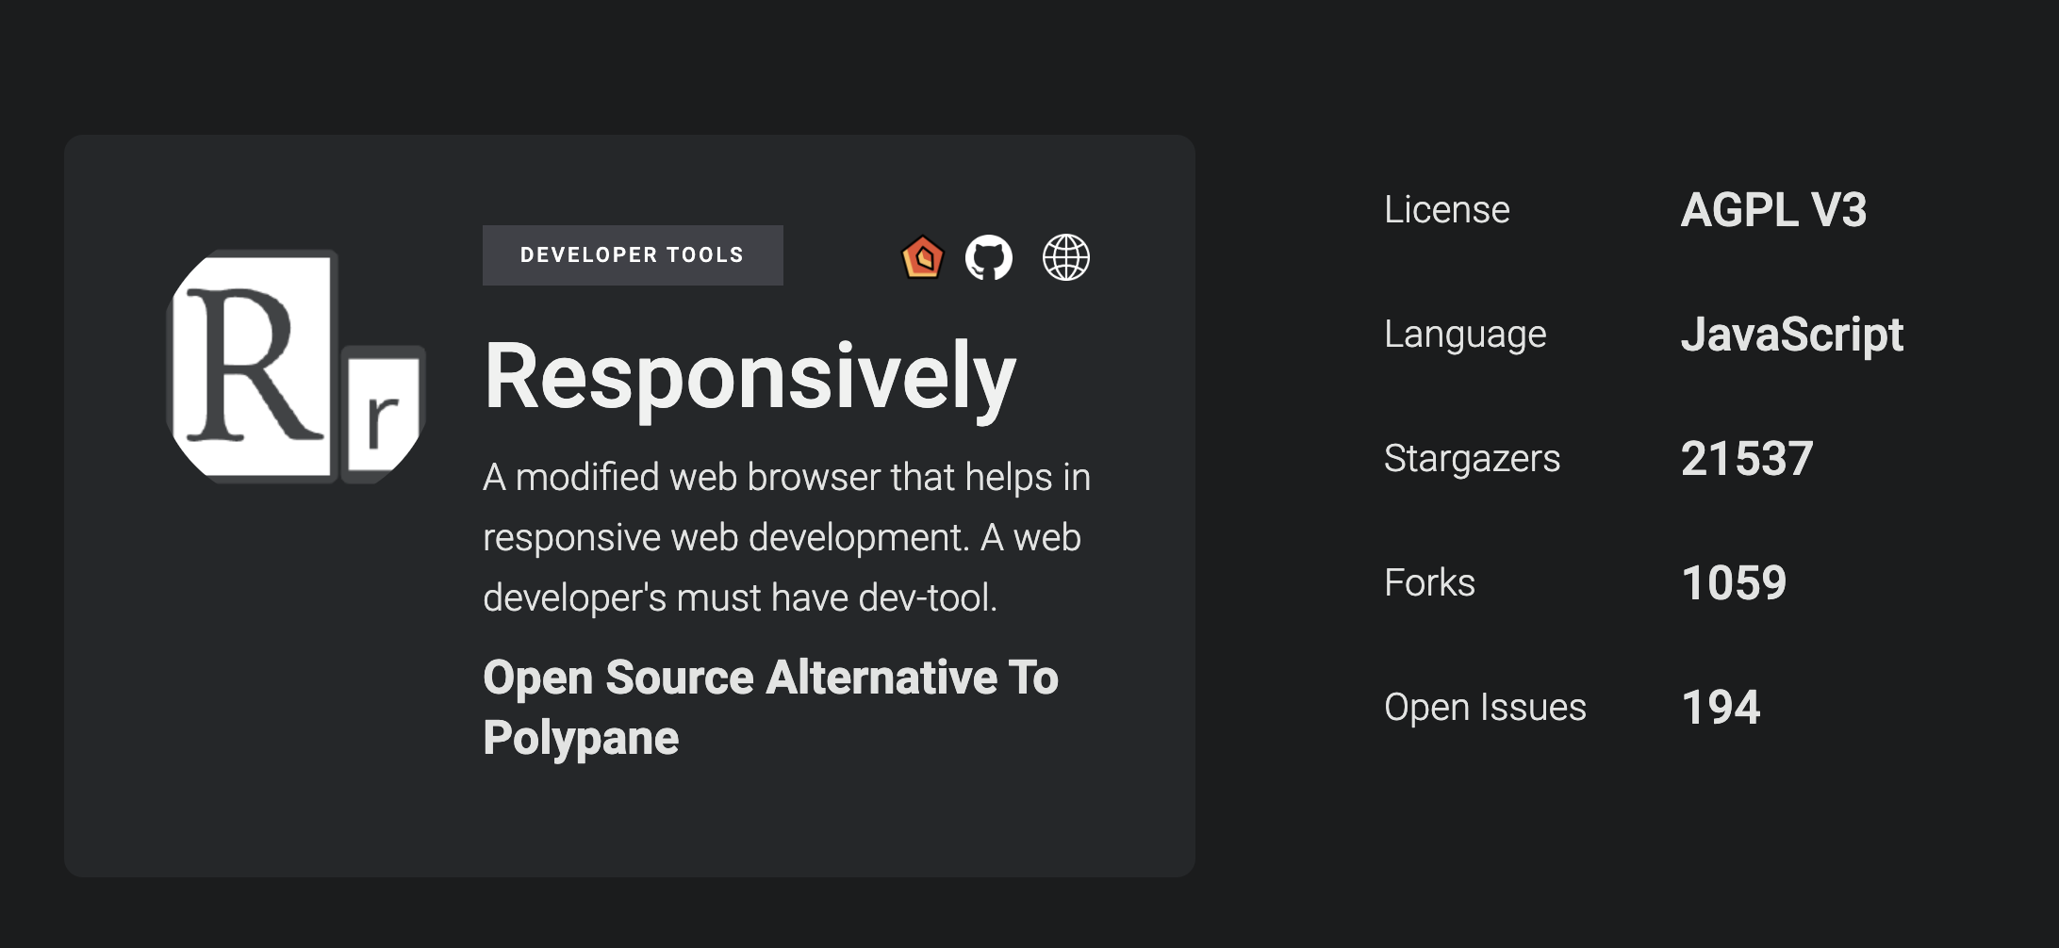Select the Developer Tools category tag
The width and height of the screenshot is (2059, 948).
pos(632,255)
